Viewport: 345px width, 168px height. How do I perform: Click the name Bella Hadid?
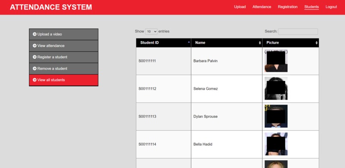(202, 144)
